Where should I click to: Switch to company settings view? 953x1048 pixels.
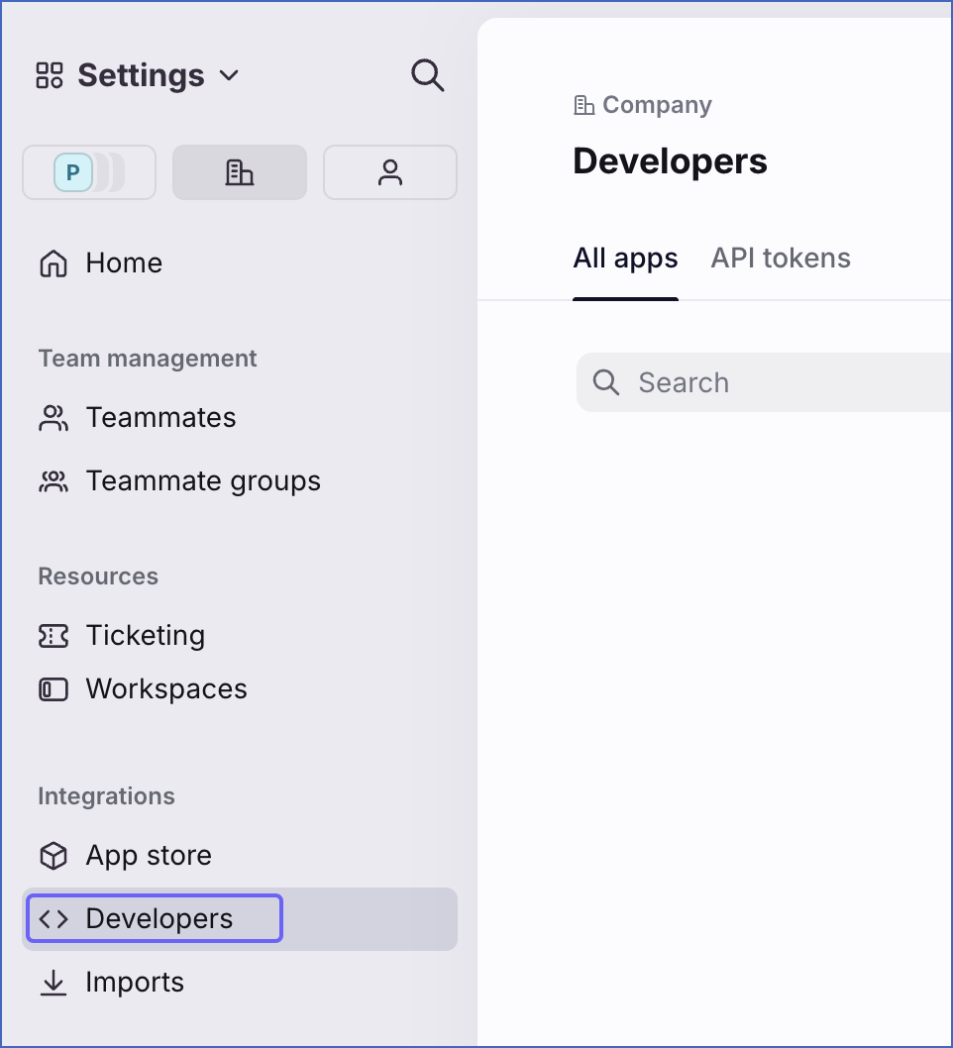239,171
